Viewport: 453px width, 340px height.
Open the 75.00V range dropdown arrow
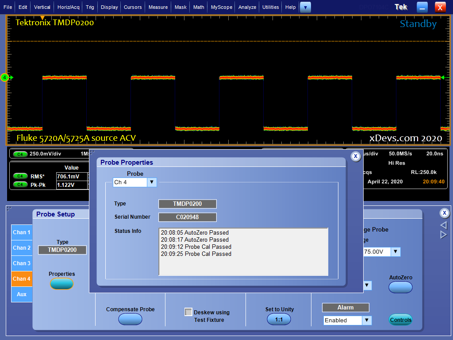click(395, 252)
